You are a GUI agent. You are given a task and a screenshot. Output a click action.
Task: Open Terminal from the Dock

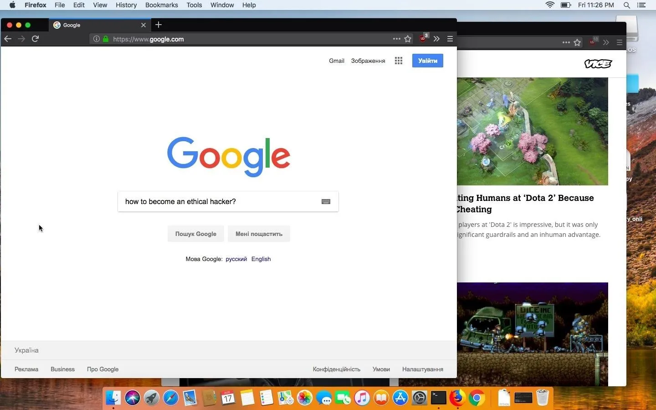pos(439,398)
